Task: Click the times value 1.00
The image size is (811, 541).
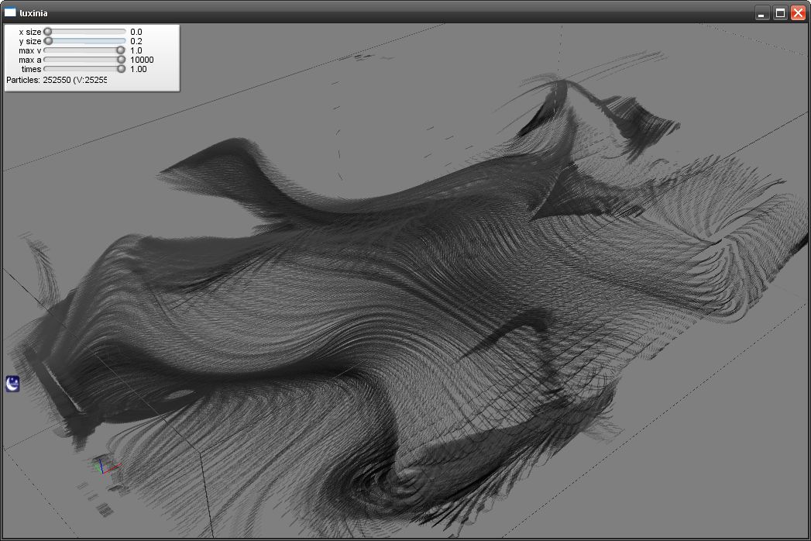Action: (x=139, y=69)
